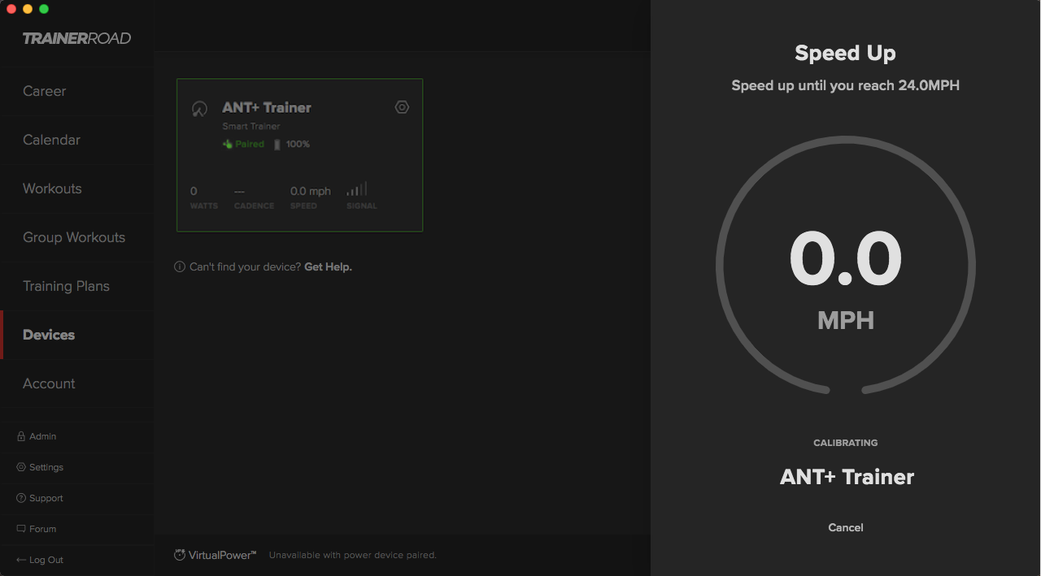The image size is (1041, 576).
Task: Click the VirtualPower stopwatch icon
Action: click(x=180, y=555)
